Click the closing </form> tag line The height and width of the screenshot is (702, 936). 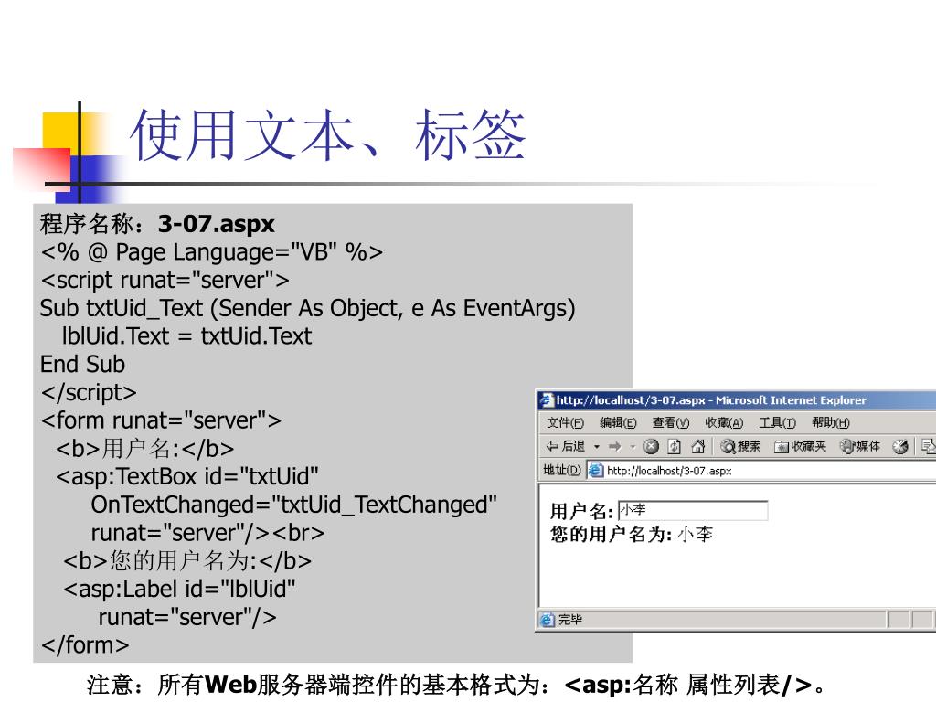pos(85,644)
